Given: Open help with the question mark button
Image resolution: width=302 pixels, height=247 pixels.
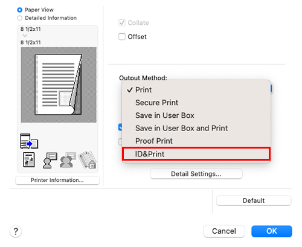Looking at the screenshot, I should [x=16, y=231].
